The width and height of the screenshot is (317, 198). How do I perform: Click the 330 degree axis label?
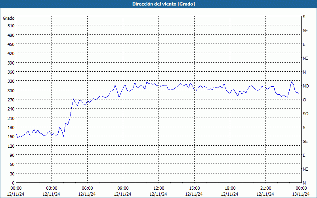(x=11, y=81)
